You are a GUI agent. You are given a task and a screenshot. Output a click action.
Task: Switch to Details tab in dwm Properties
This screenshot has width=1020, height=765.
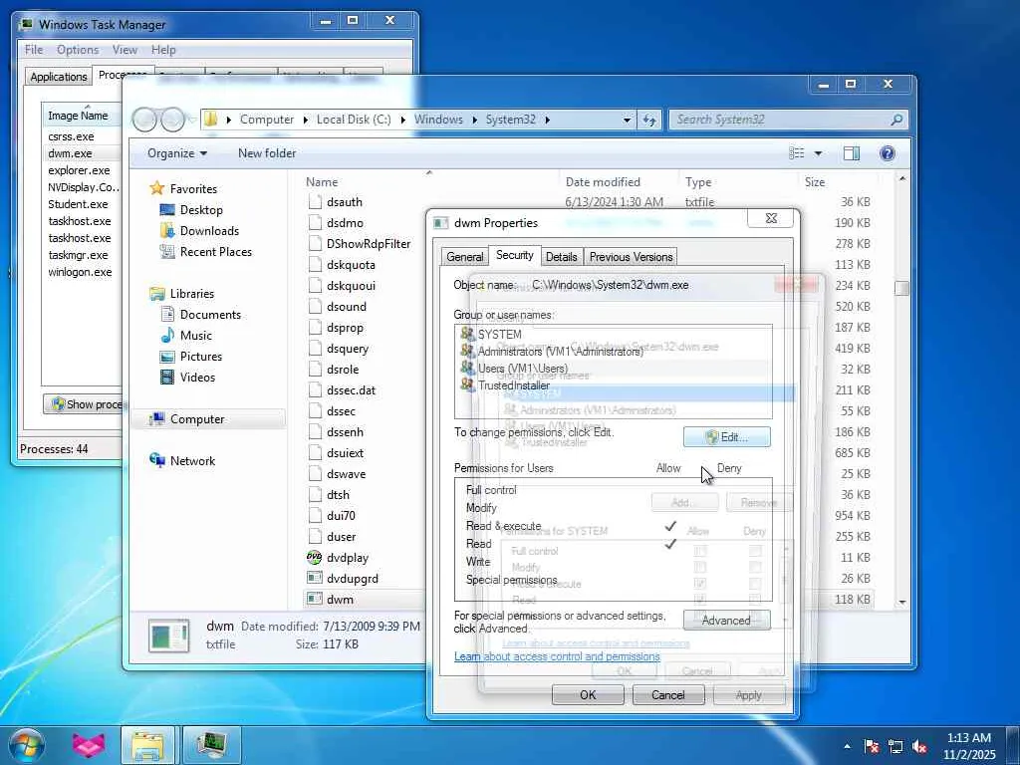coord(562,257)
